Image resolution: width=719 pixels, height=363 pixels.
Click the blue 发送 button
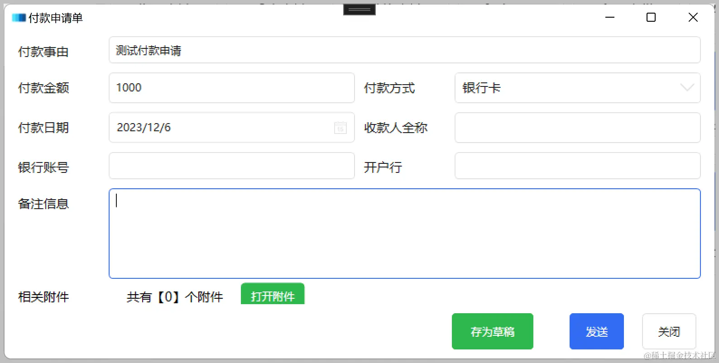(x=597, y=331)
